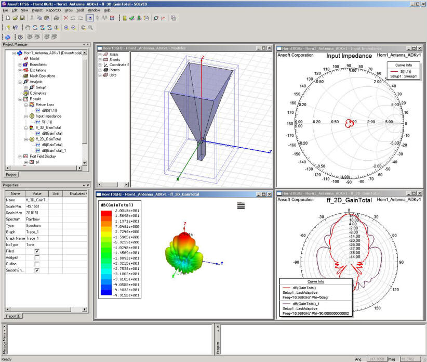Collapse the Analysis tree node
The height and width of the screenshot is (362, 427).
point(20,82)
